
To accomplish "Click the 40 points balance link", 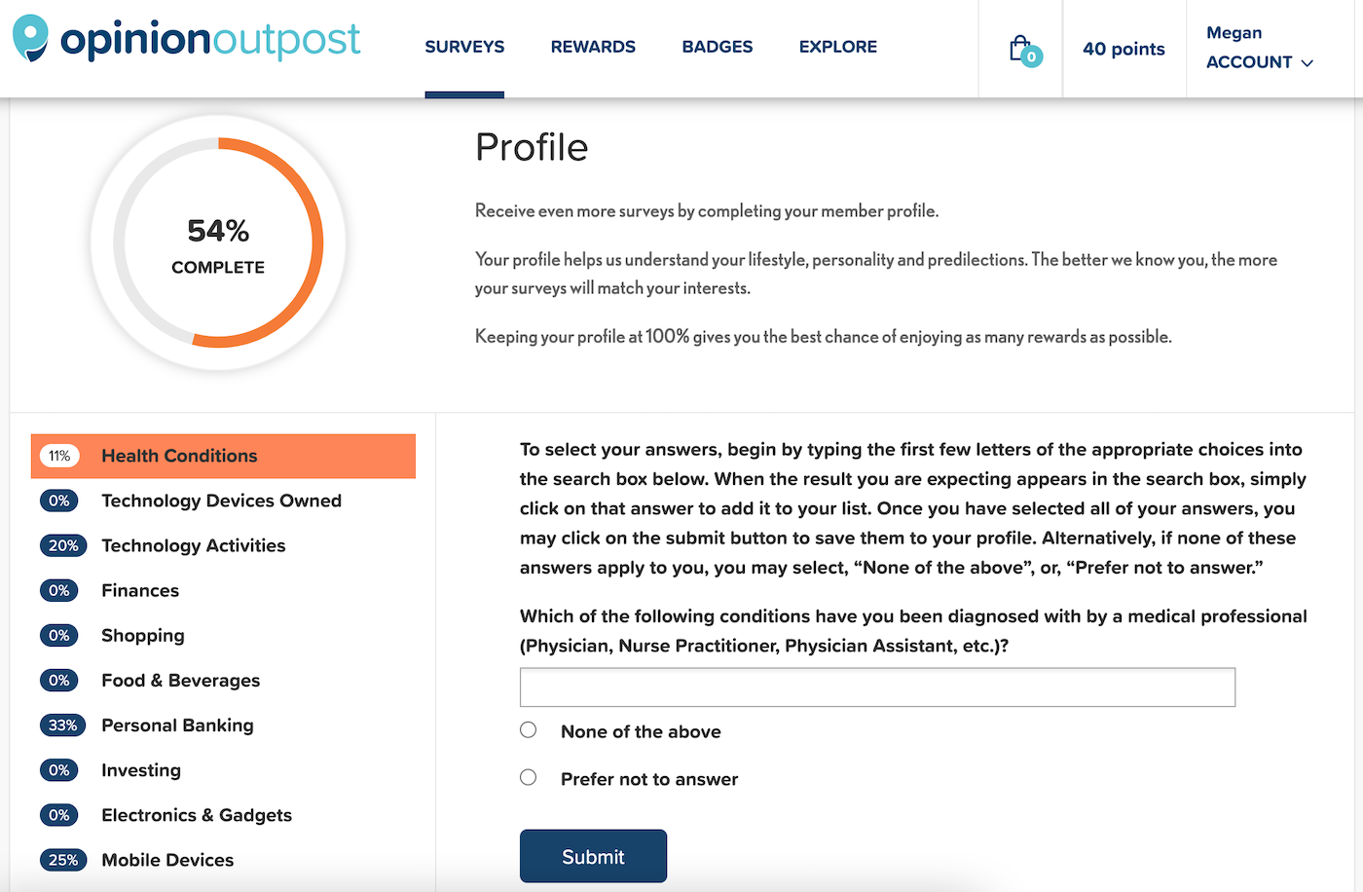I will [1124, 48].
